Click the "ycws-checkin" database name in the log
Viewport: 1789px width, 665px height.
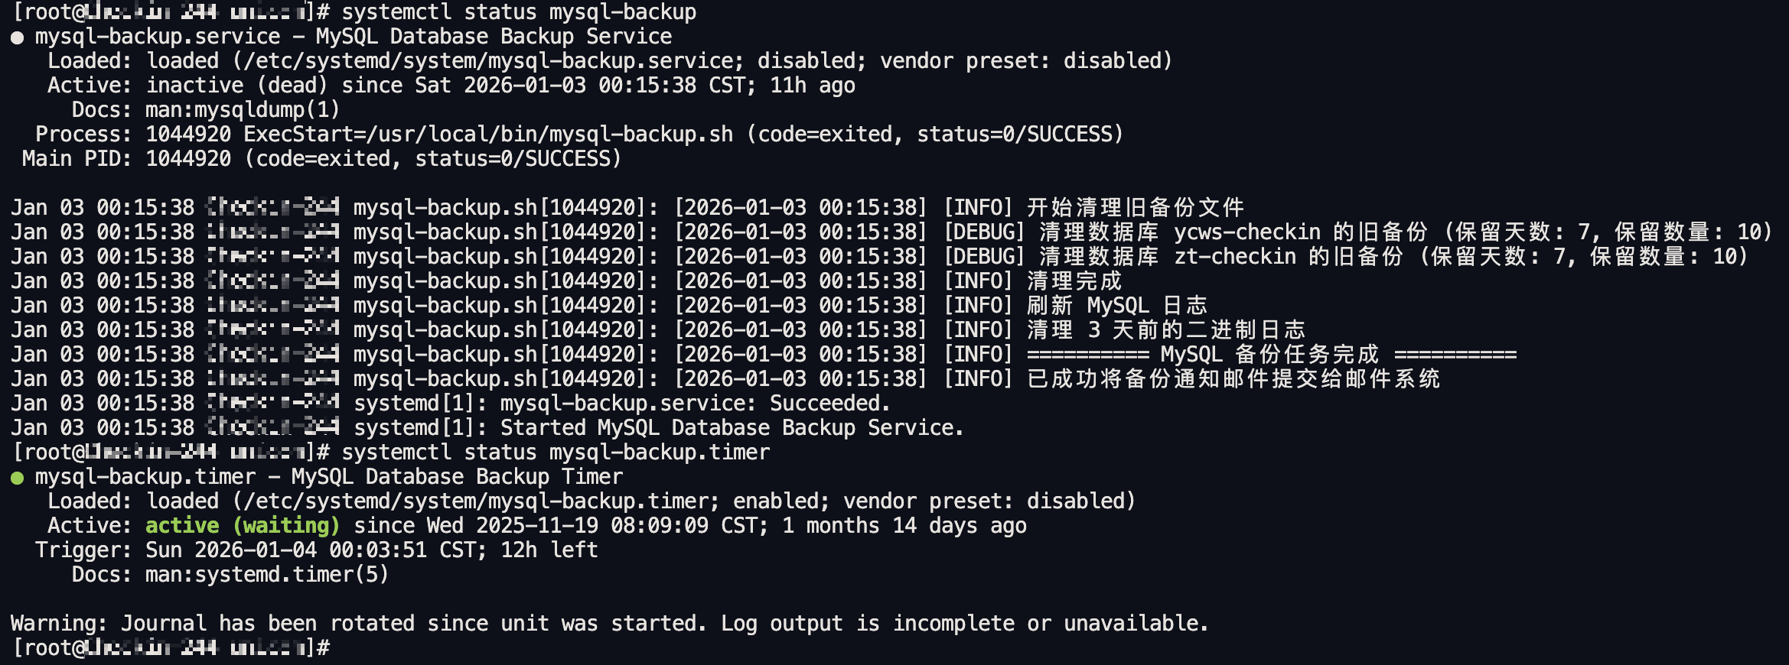(x=1247, y=232)
